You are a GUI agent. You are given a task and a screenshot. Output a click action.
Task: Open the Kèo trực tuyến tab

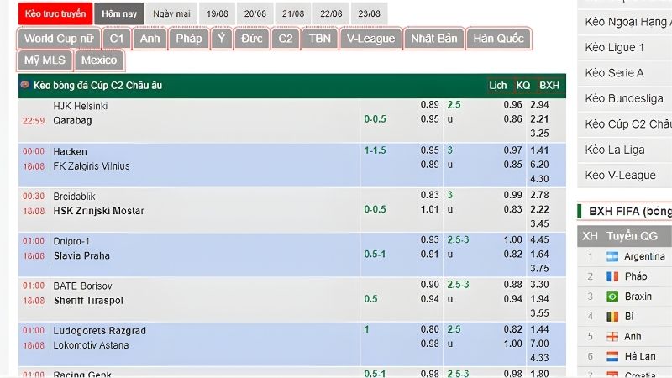pos(55,13)
